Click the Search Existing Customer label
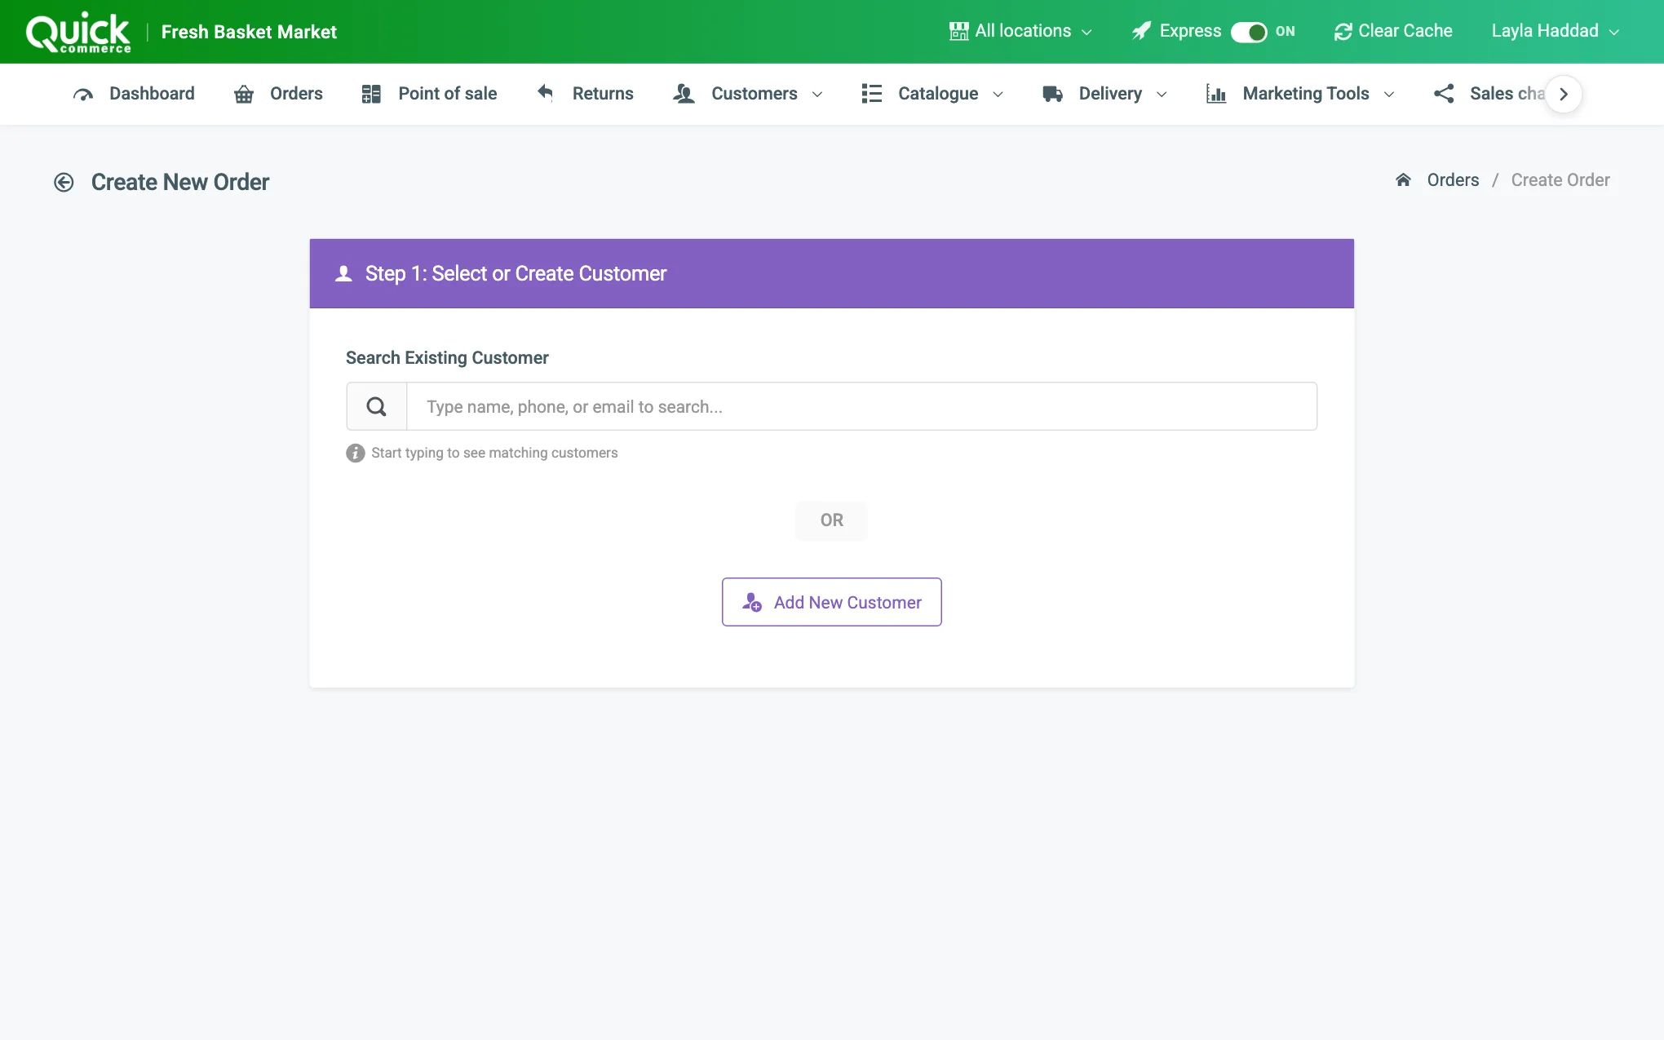 pos(447,357)
